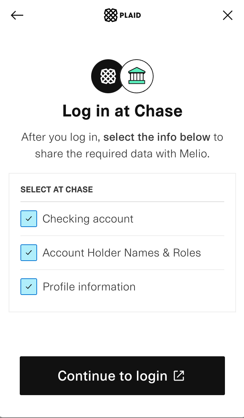
Task: Click the Plaid wordmark text next to the logo
Action: click(130, 15)
